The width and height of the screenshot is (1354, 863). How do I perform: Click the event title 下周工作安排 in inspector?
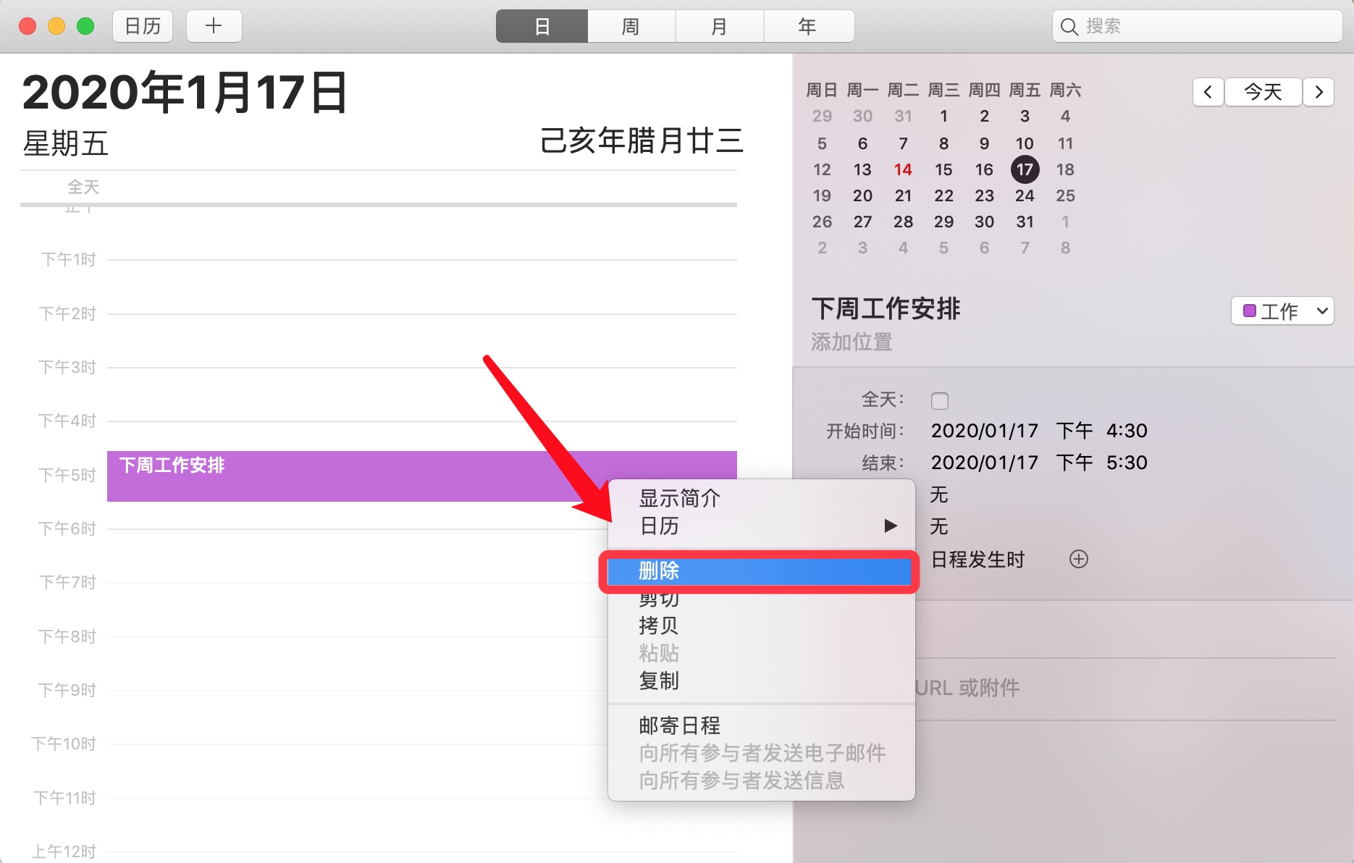[886, 308]
